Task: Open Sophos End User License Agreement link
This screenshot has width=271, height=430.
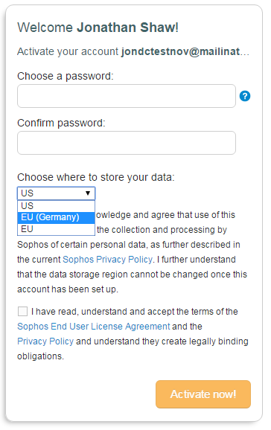Action: click(94, 327)
